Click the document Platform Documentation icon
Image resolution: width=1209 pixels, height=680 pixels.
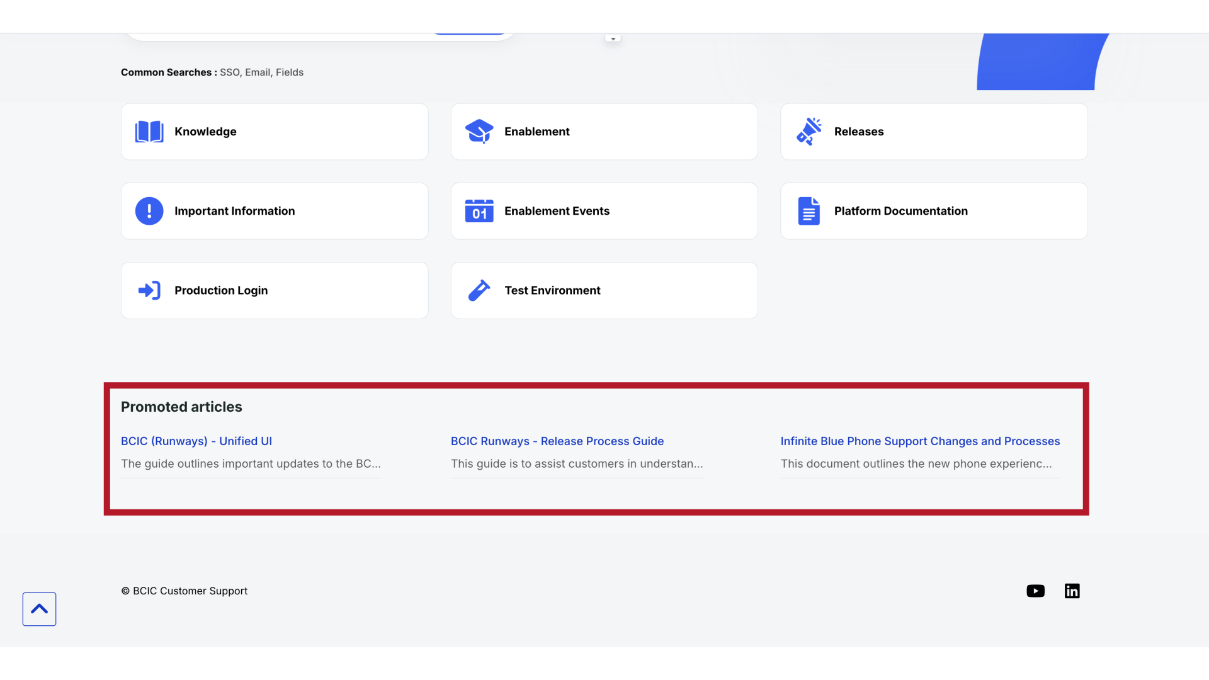coord(809,211)
